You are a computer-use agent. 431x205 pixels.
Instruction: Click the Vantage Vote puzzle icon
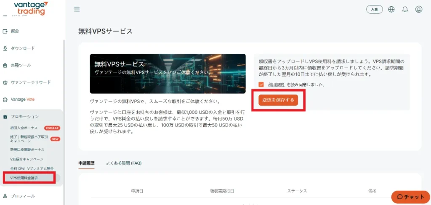point(5,99)
